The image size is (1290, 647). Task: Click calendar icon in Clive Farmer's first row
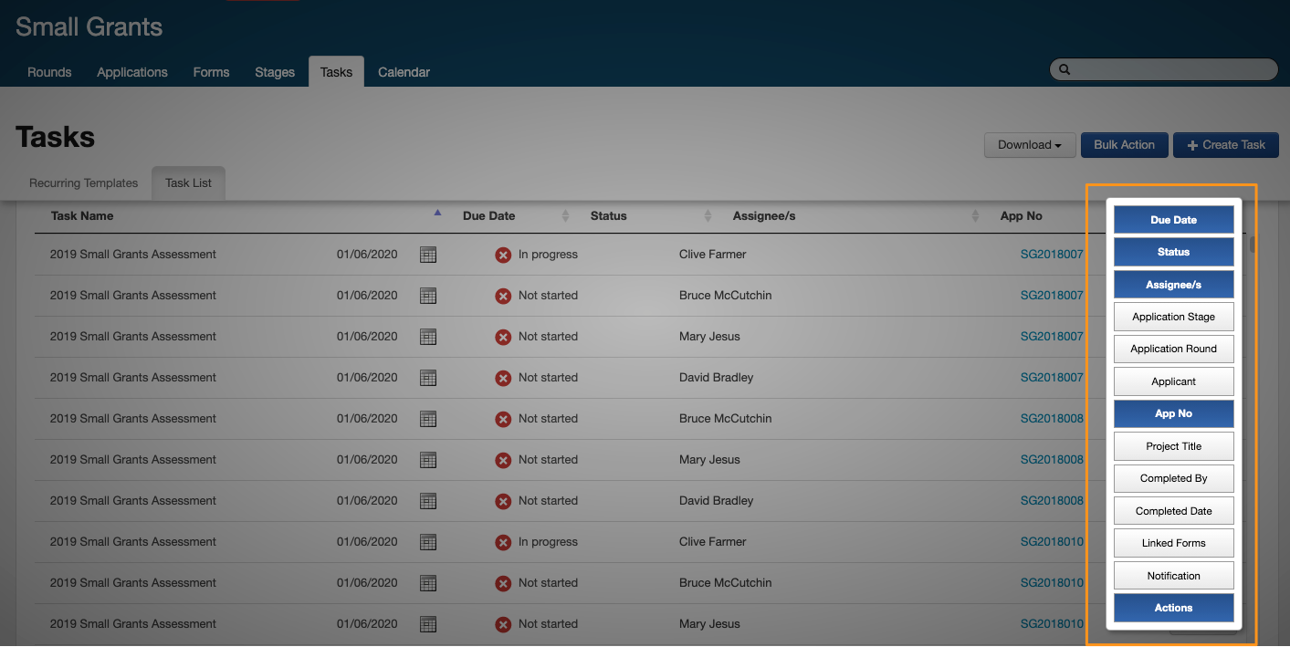[x=428, y=255]
